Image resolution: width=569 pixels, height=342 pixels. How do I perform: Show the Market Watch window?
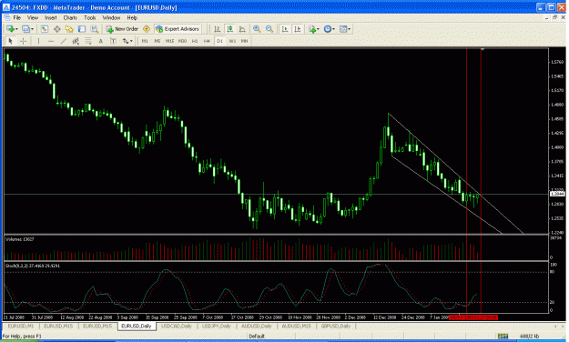(45, 29)
